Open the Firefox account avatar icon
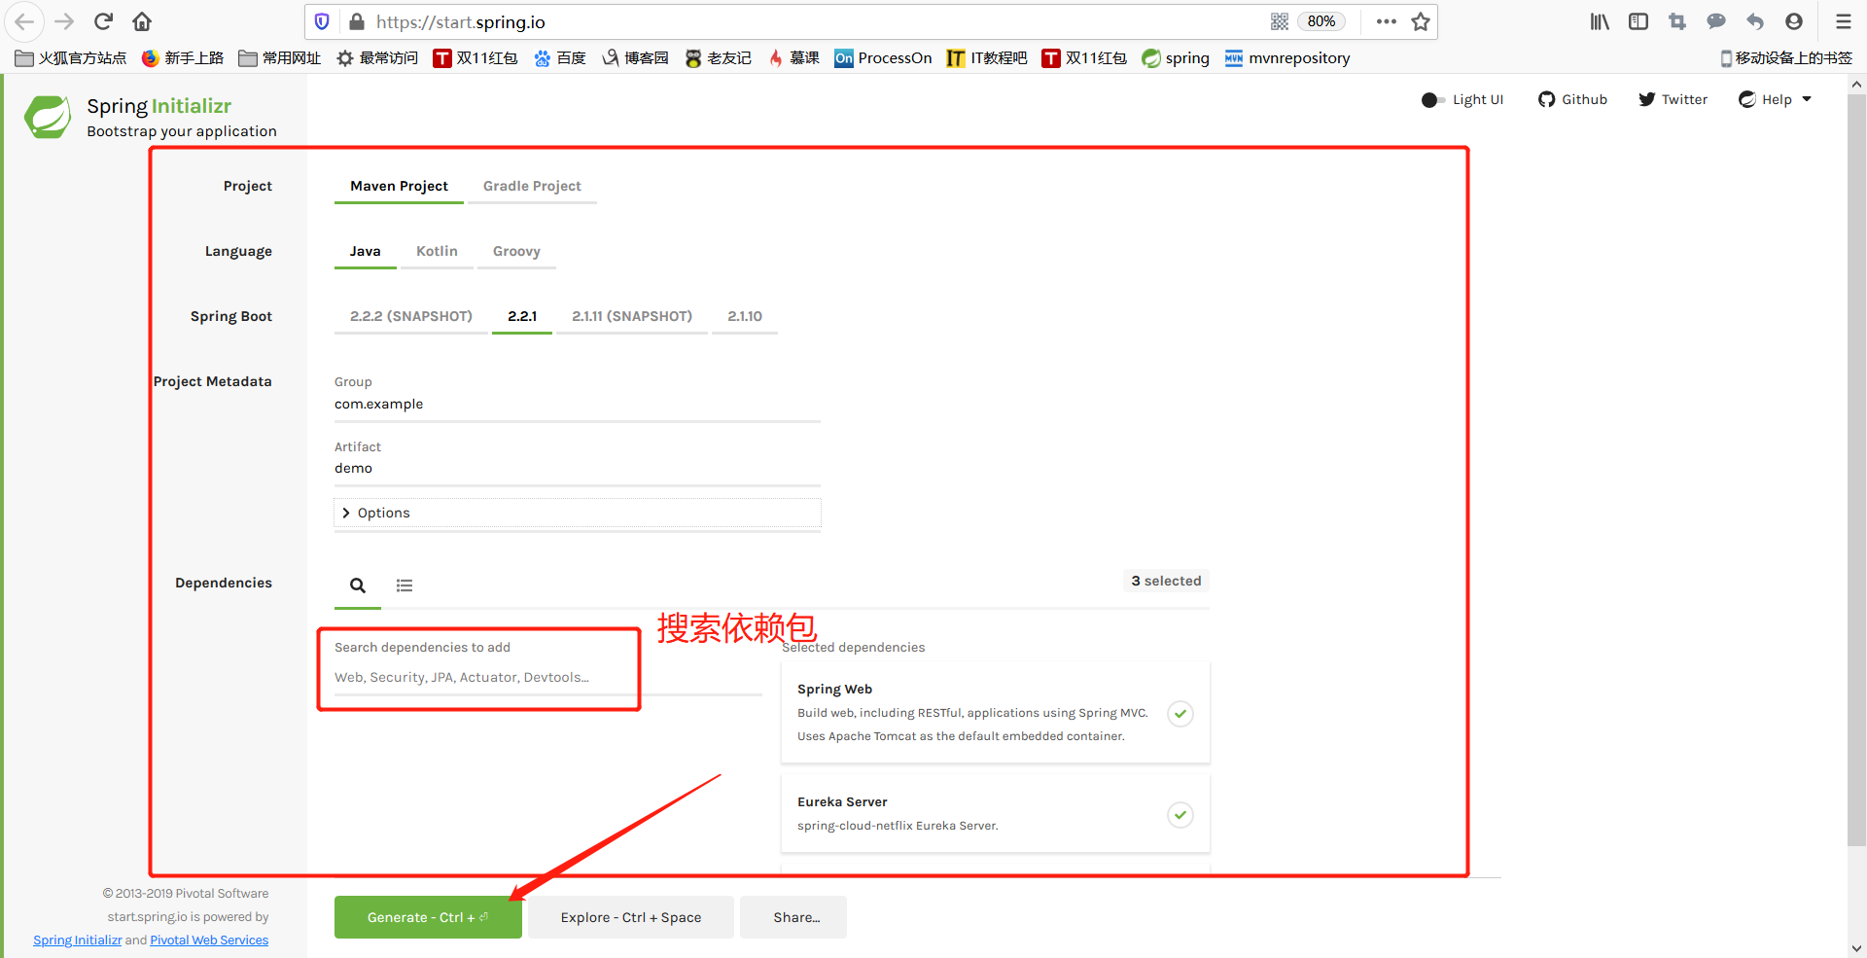Image resolution: width=1867 pixels, height=958 pixels. point(1794,21)
